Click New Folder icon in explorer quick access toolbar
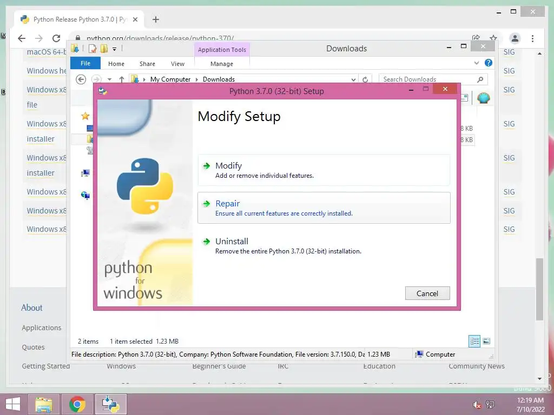The image size is (554, 415). pos(104,49)
